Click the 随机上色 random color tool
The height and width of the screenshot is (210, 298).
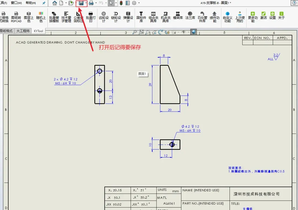[x=41, y=17]
